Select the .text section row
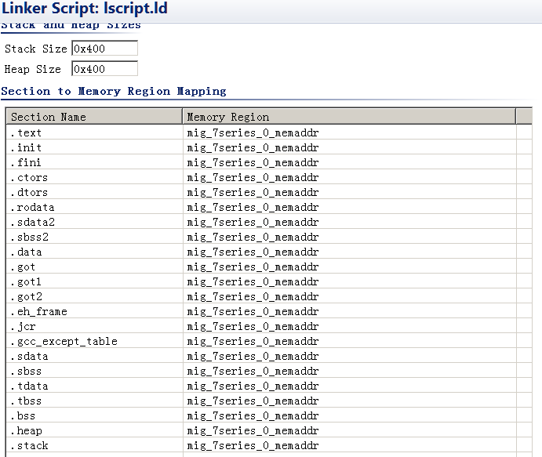The height and width of the screenshot is (457, 542). (x=269, y=132)
